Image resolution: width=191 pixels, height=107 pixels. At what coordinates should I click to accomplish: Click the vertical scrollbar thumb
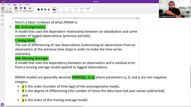click(x=190, y=77)
